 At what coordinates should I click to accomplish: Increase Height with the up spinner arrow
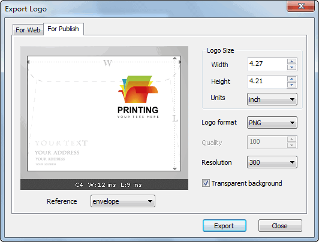(292, 79)
